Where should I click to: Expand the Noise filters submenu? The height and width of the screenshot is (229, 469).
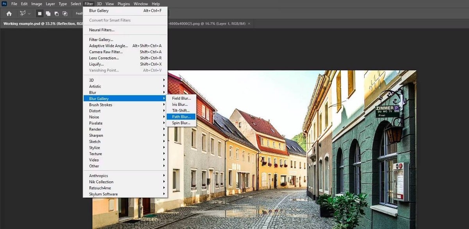click(x=93, y=117)
